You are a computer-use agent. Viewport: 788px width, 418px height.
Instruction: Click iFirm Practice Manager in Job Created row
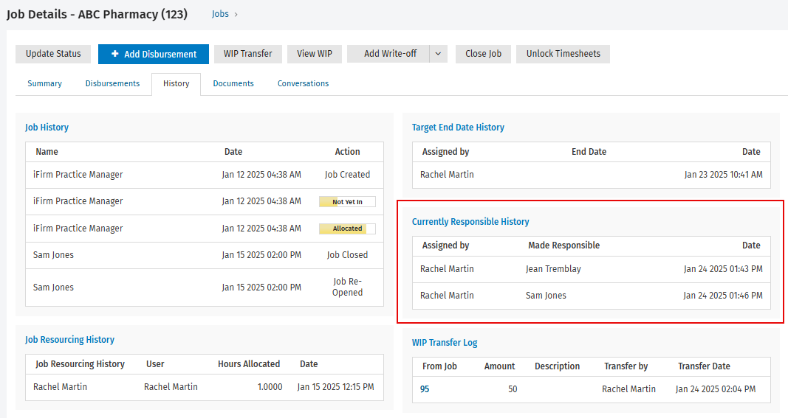[x=78, y=175]
